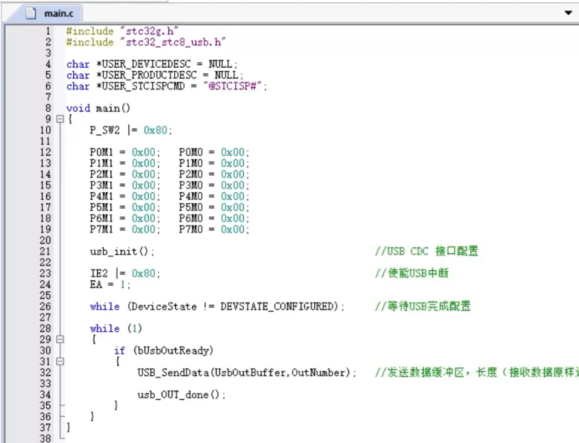The height and width of the screenshot is (443, 579).
Task: Click the EA = 1 statement
Action: pyautogui.click(x=110, y=285)
